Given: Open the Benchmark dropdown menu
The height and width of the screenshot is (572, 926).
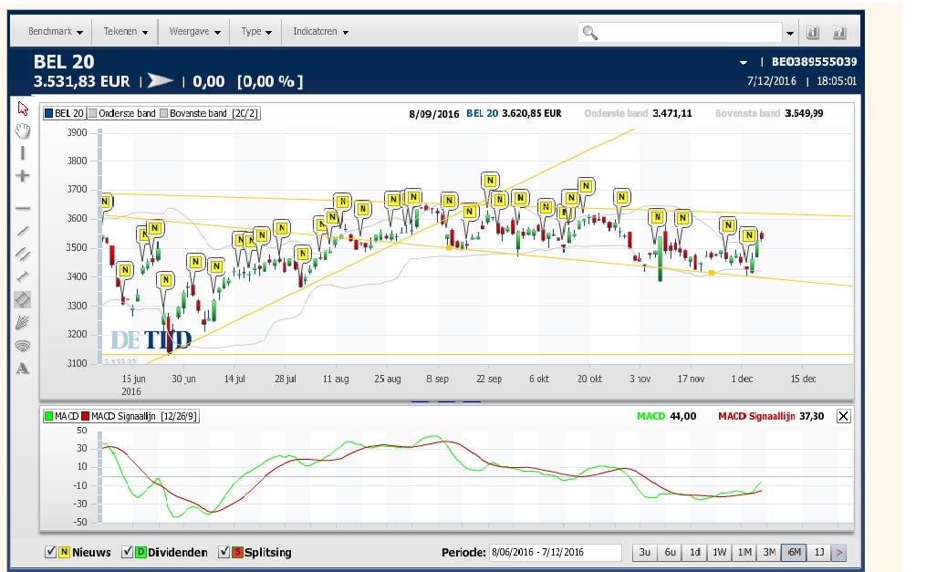Looking at the screenshot, I should click(x=56, y=32).
